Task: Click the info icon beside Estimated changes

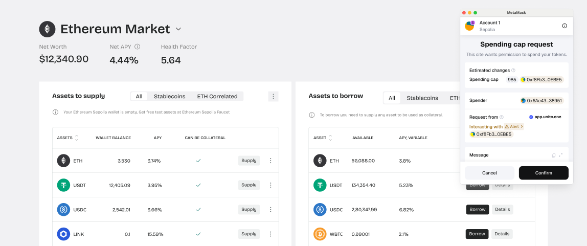Action: (513, 71)
